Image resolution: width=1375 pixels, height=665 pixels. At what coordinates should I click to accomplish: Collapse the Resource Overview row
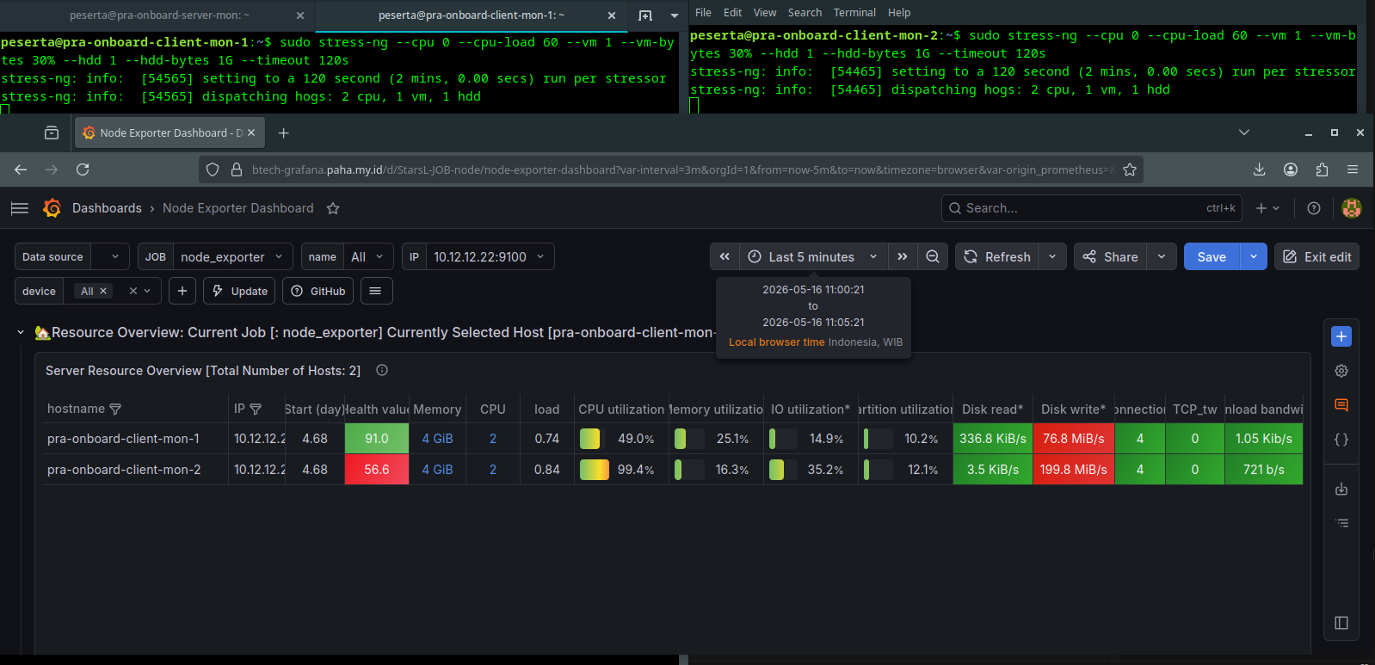point(21,332)
